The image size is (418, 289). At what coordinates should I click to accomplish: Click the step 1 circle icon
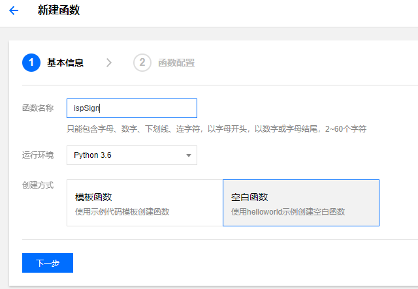31,63
